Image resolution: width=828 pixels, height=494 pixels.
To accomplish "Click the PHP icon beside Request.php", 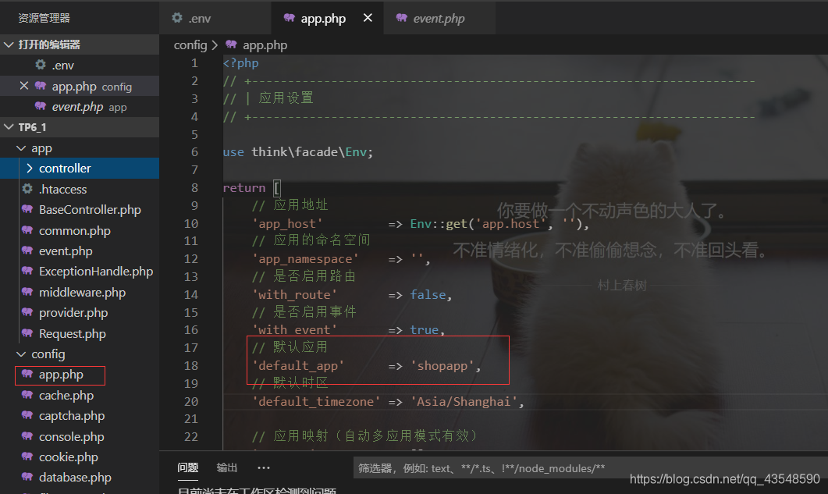I will pyautogui.click(x=27, y=333).
